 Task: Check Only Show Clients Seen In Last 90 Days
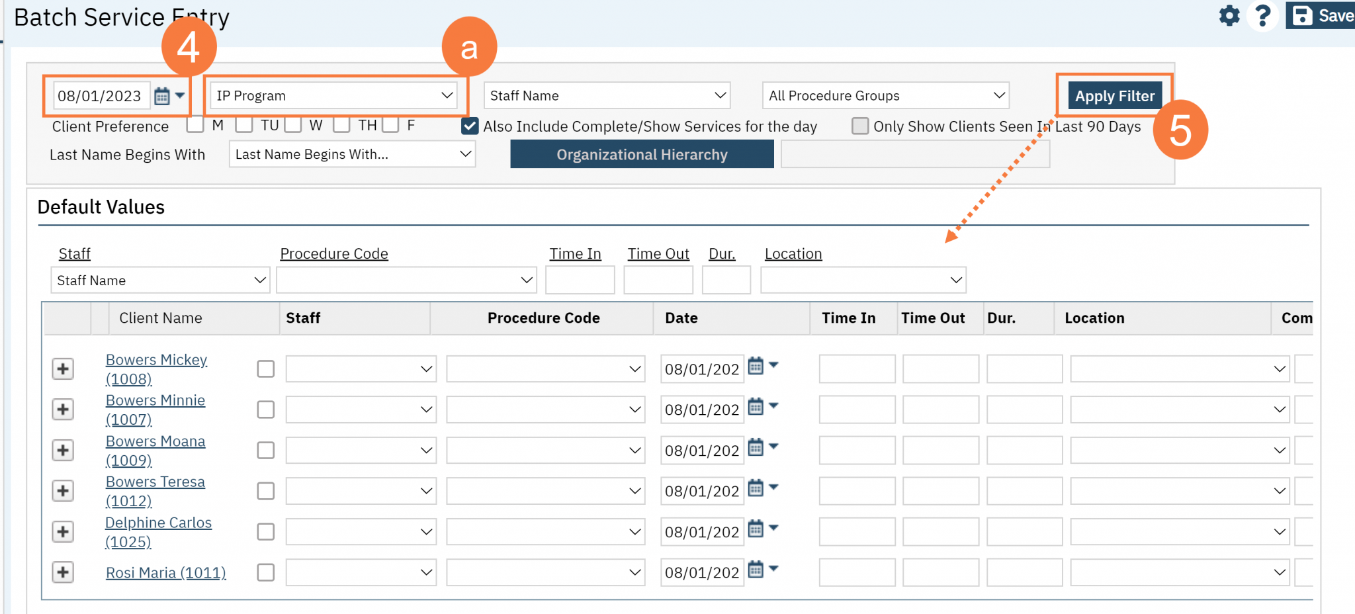(x=860, y=126)
